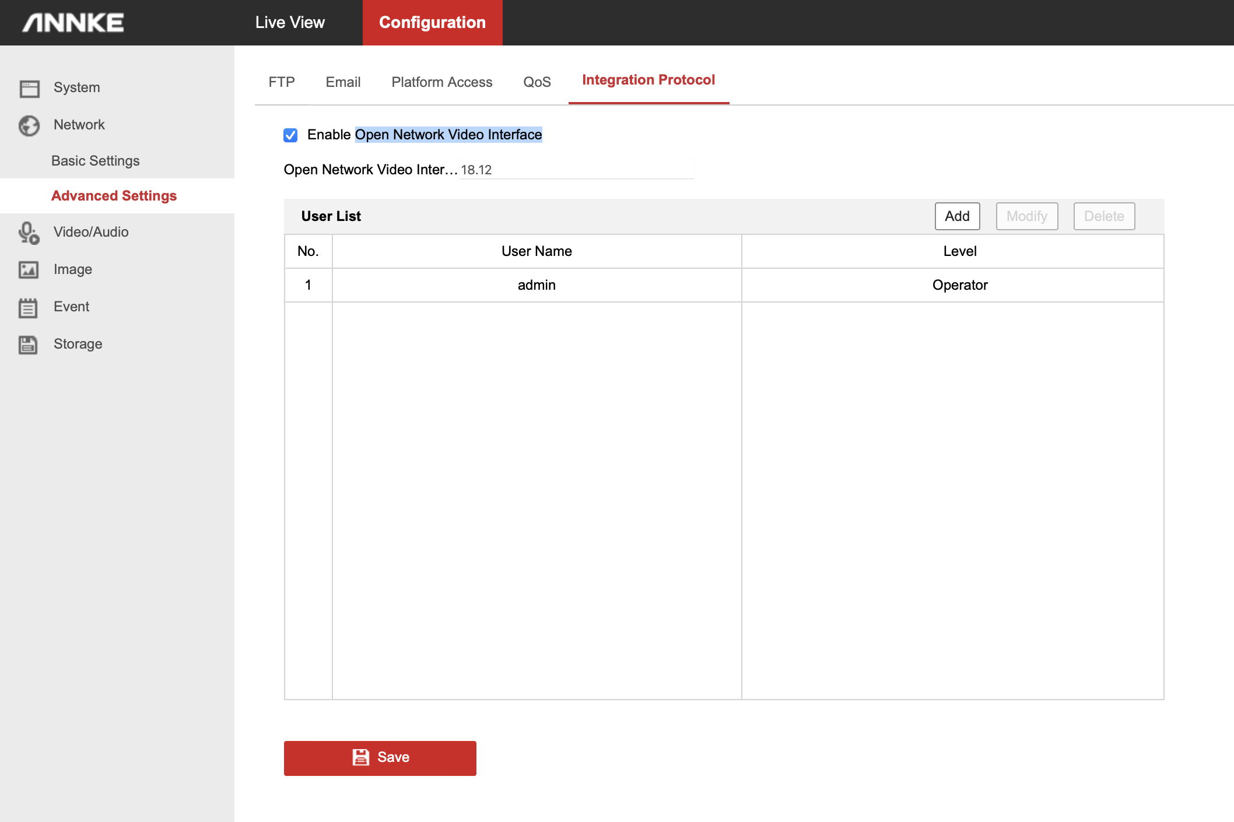Switch to the QoS tab
The image size is (1234, 822).
[537, 82]
